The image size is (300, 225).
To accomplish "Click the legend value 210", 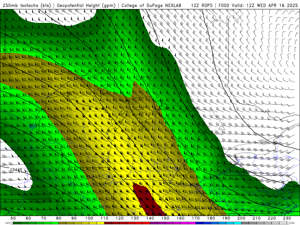I will (x=256, y=218).
